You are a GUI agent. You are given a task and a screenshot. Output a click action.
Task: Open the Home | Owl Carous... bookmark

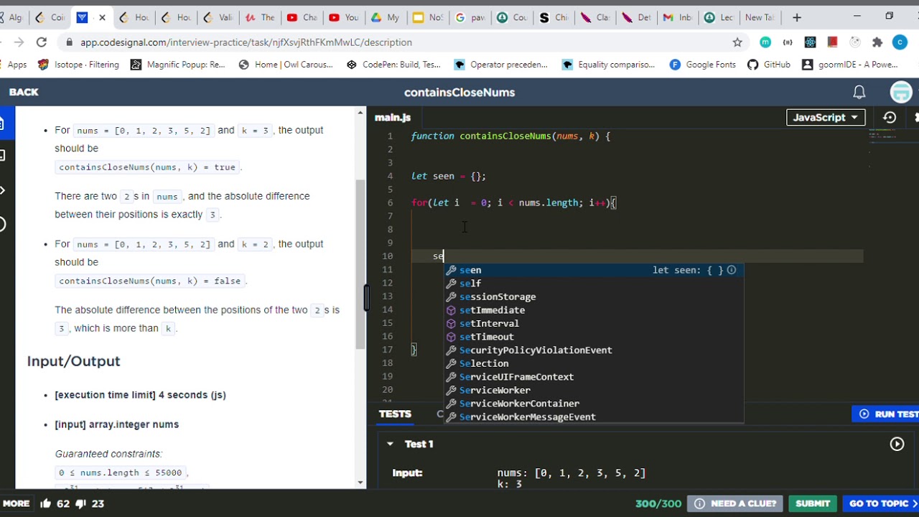(x=286, y=65)
